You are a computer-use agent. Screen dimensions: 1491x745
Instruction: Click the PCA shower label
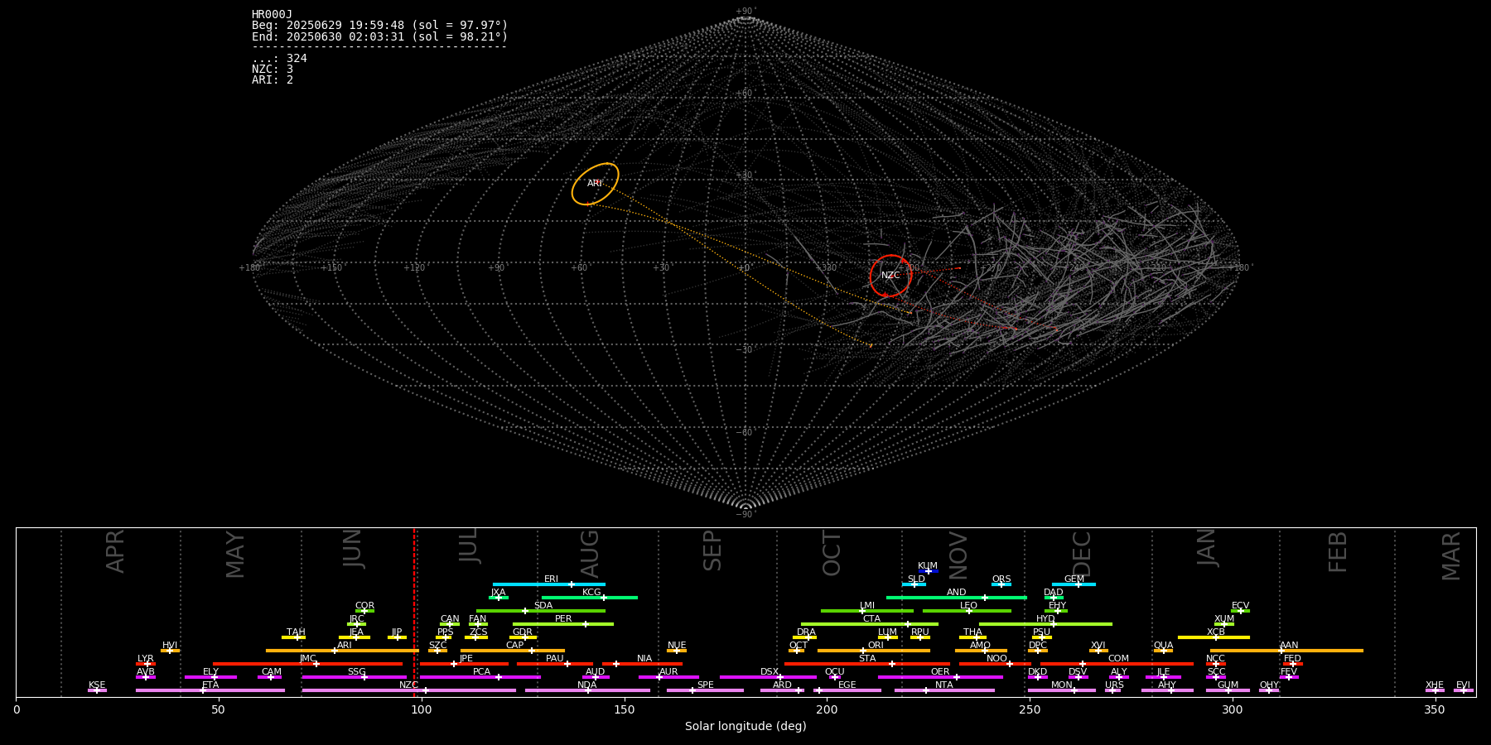pos(482,671)
